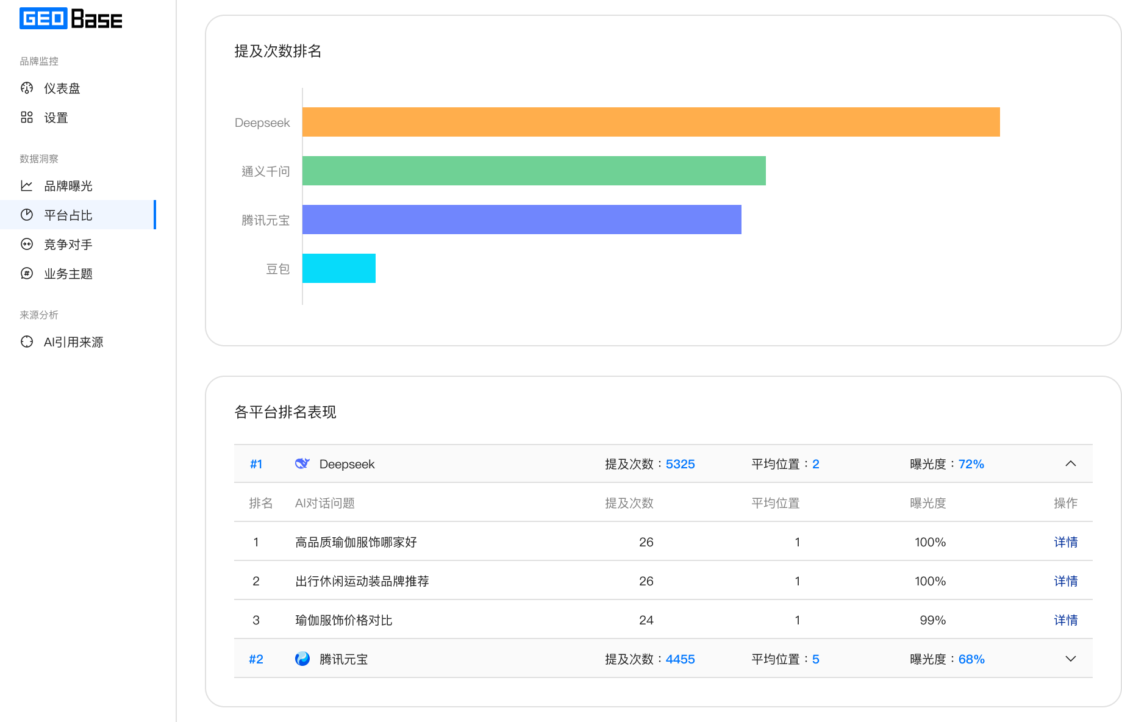This screenshot has width=1122, height=722.
Task: Click the Deepseek whale logo icon
Action: click(302, 463)
